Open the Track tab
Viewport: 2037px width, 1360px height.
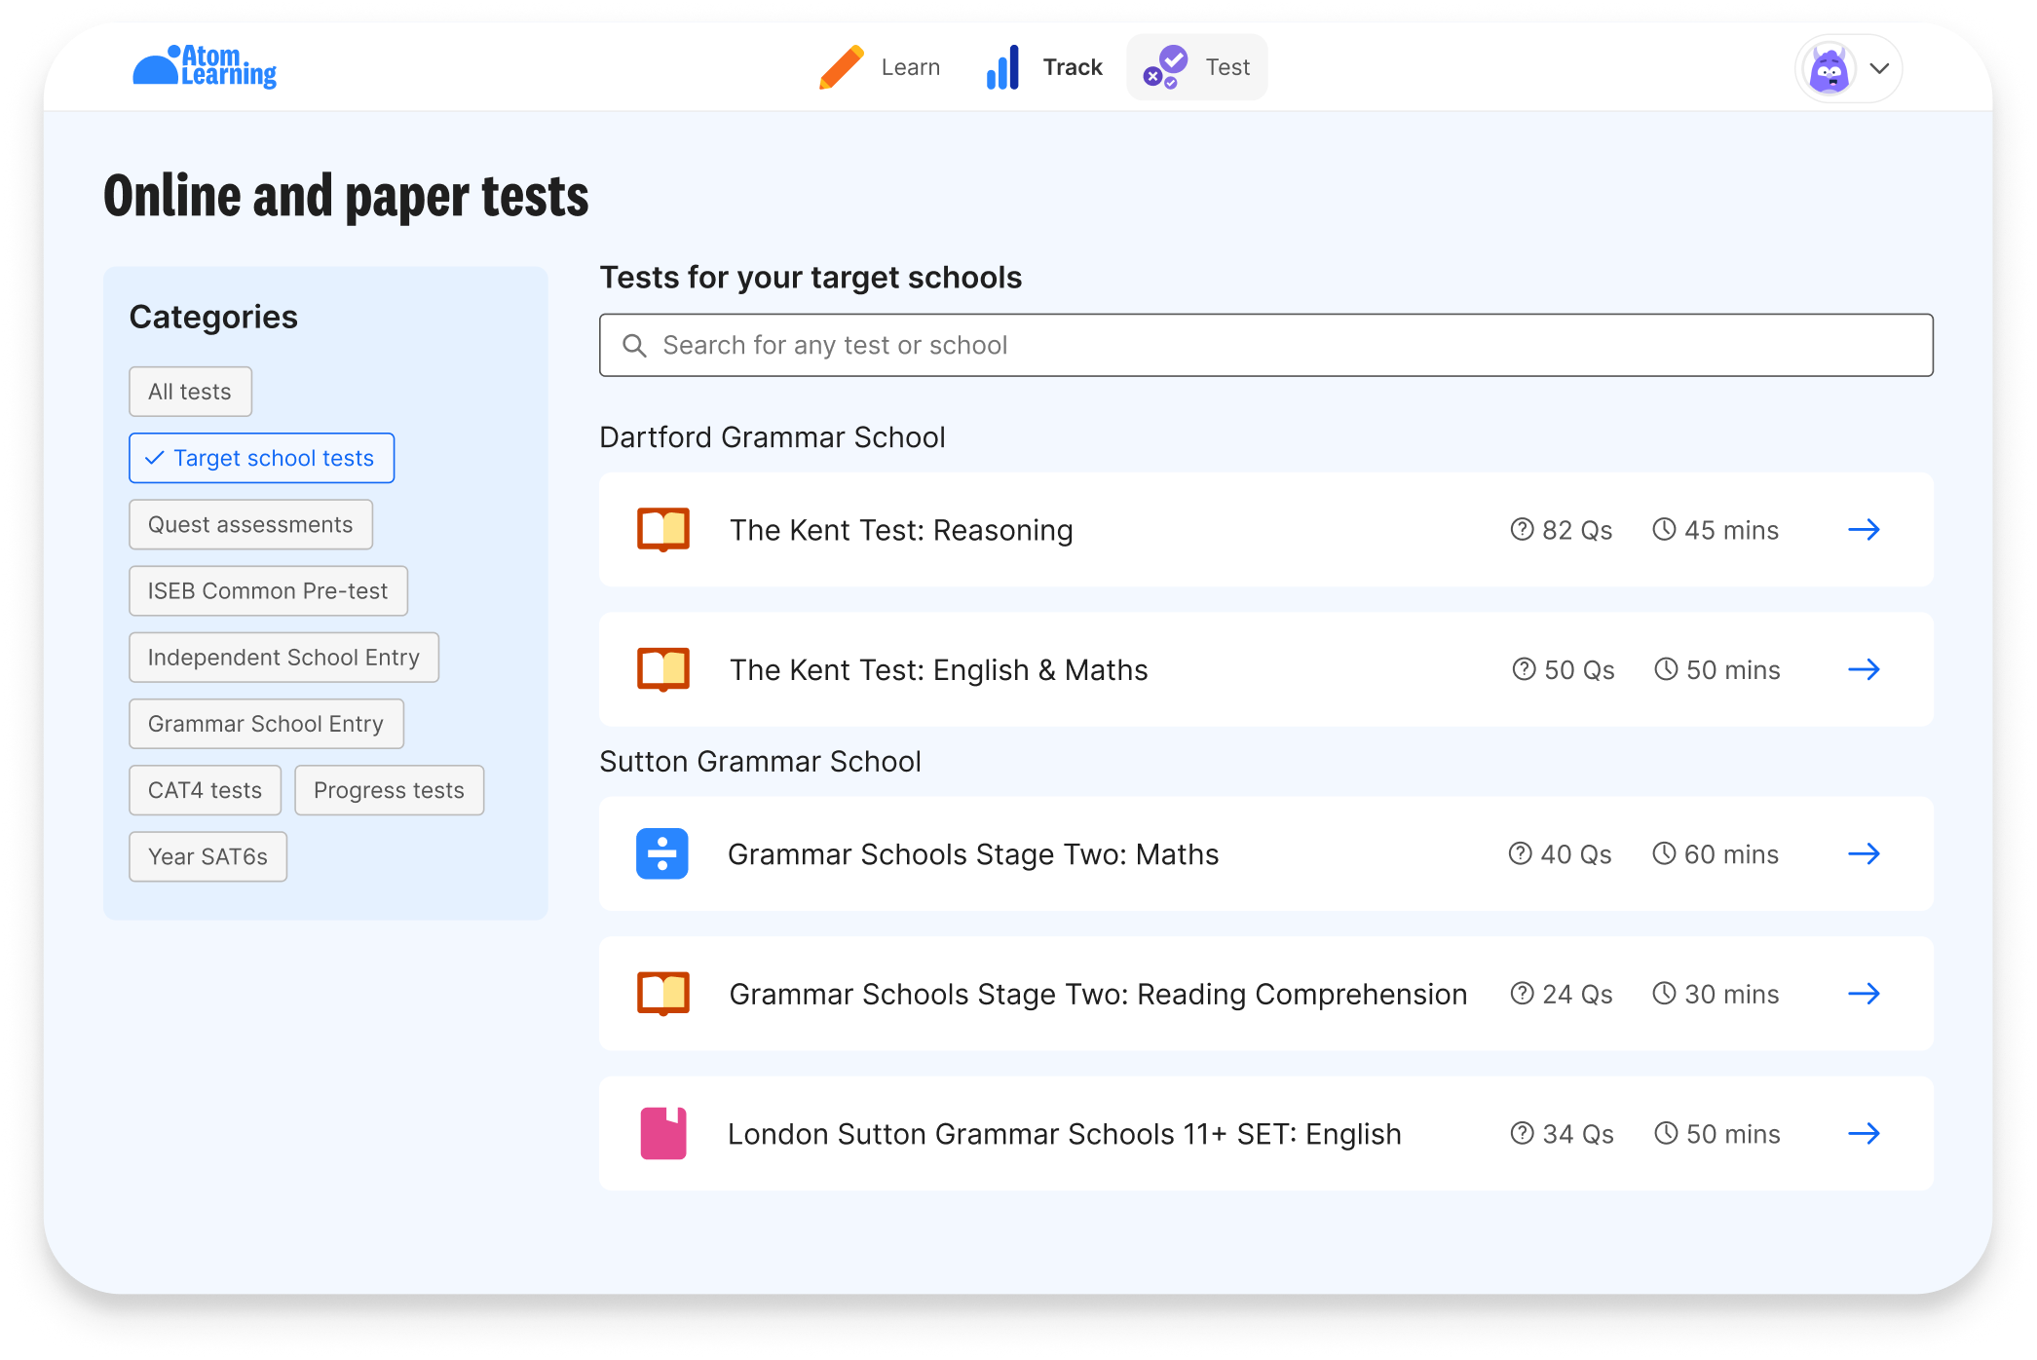pyautogui.click(x=1044, y=67)
